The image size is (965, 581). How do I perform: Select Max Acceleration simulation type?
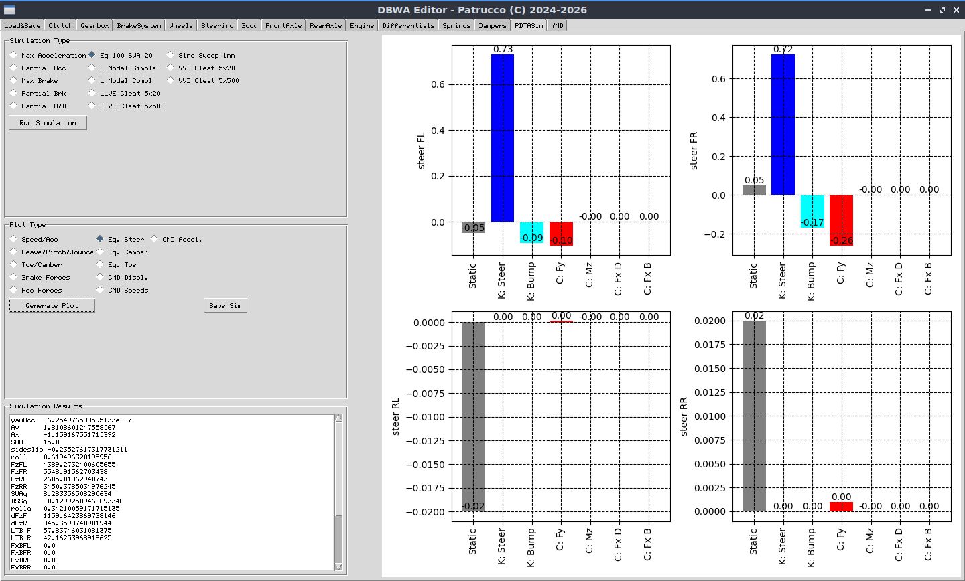pos(49,55)
